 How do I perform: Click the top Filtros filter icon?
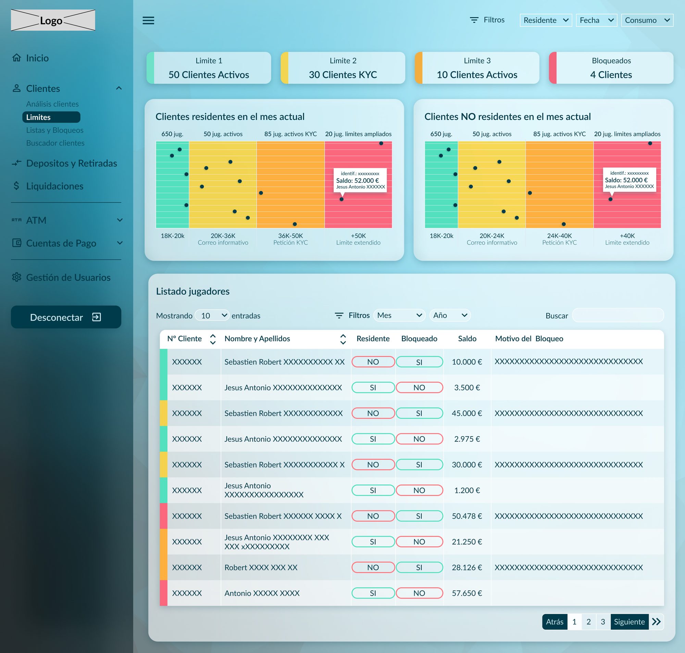[474, 20]
